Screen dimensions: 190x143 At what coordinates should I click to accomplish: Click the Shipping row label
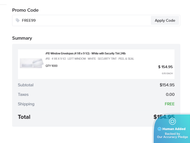26,104
